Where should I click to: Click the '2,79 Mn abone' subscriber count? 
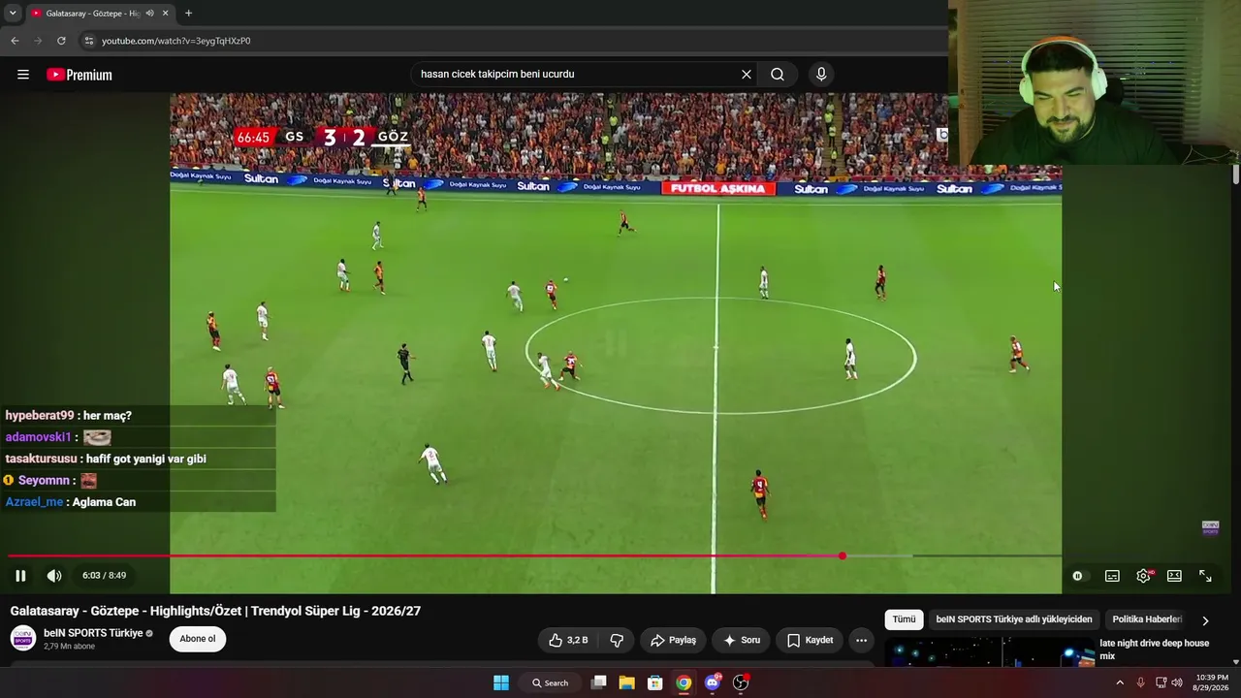point(69,647)
